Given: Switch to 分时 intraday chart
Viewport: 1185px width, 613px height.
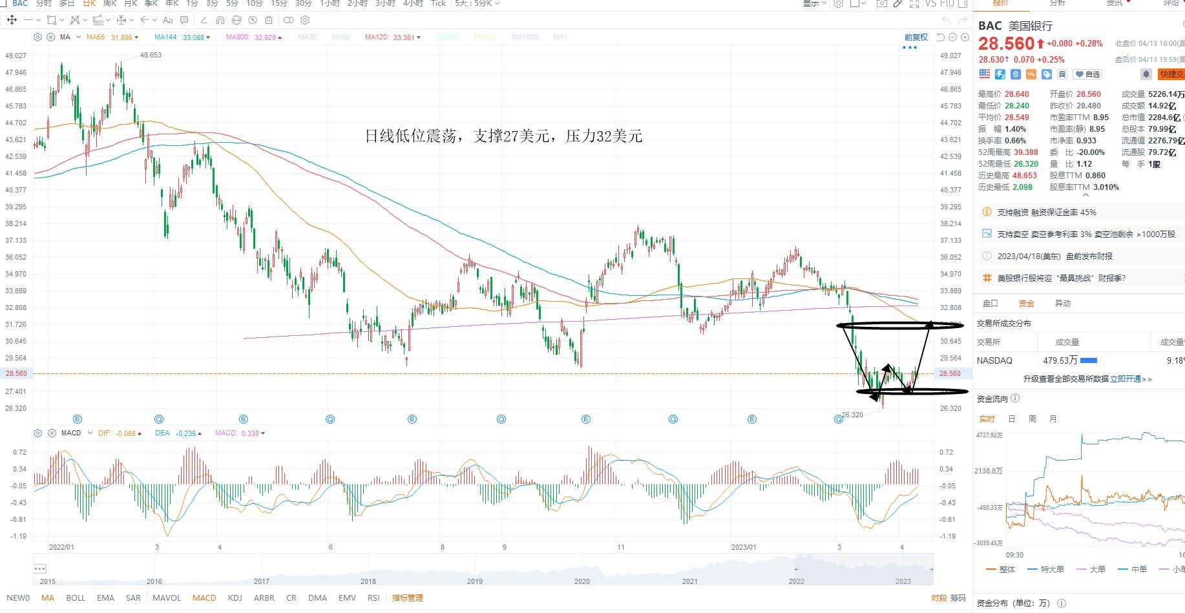Looking at the screenshot, I should point(43,4).
